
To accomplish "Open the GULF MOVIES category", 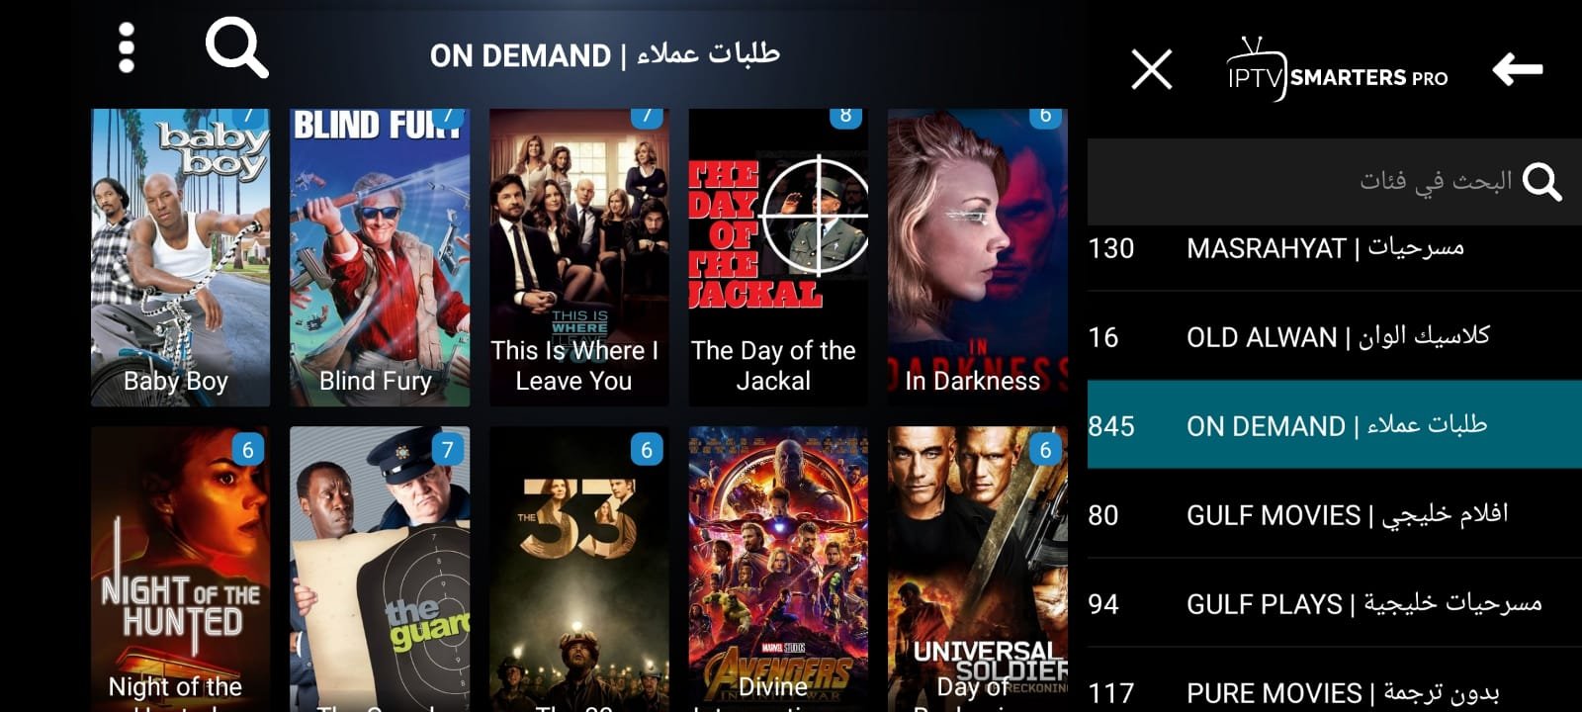I will 1335,514.
